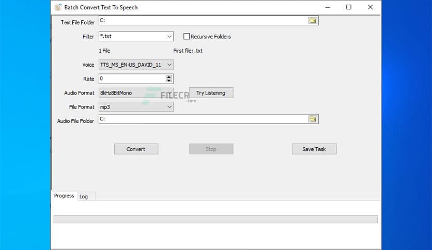The width and height of the screenshot is (432, 250).
Task: Click the Try Listening button
Action: [211, 93]
